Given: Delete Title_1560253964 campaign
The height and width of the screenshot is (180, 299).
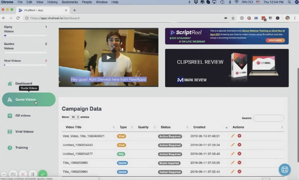Looking at the screenshot, I should [239, 172].
